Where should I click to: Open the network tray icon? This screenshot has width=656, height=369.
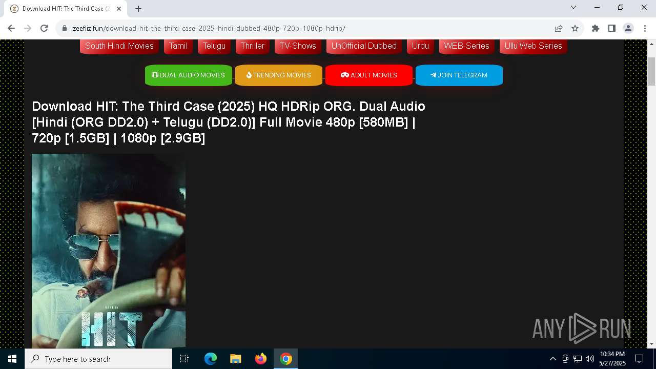(x=578, y=359)
